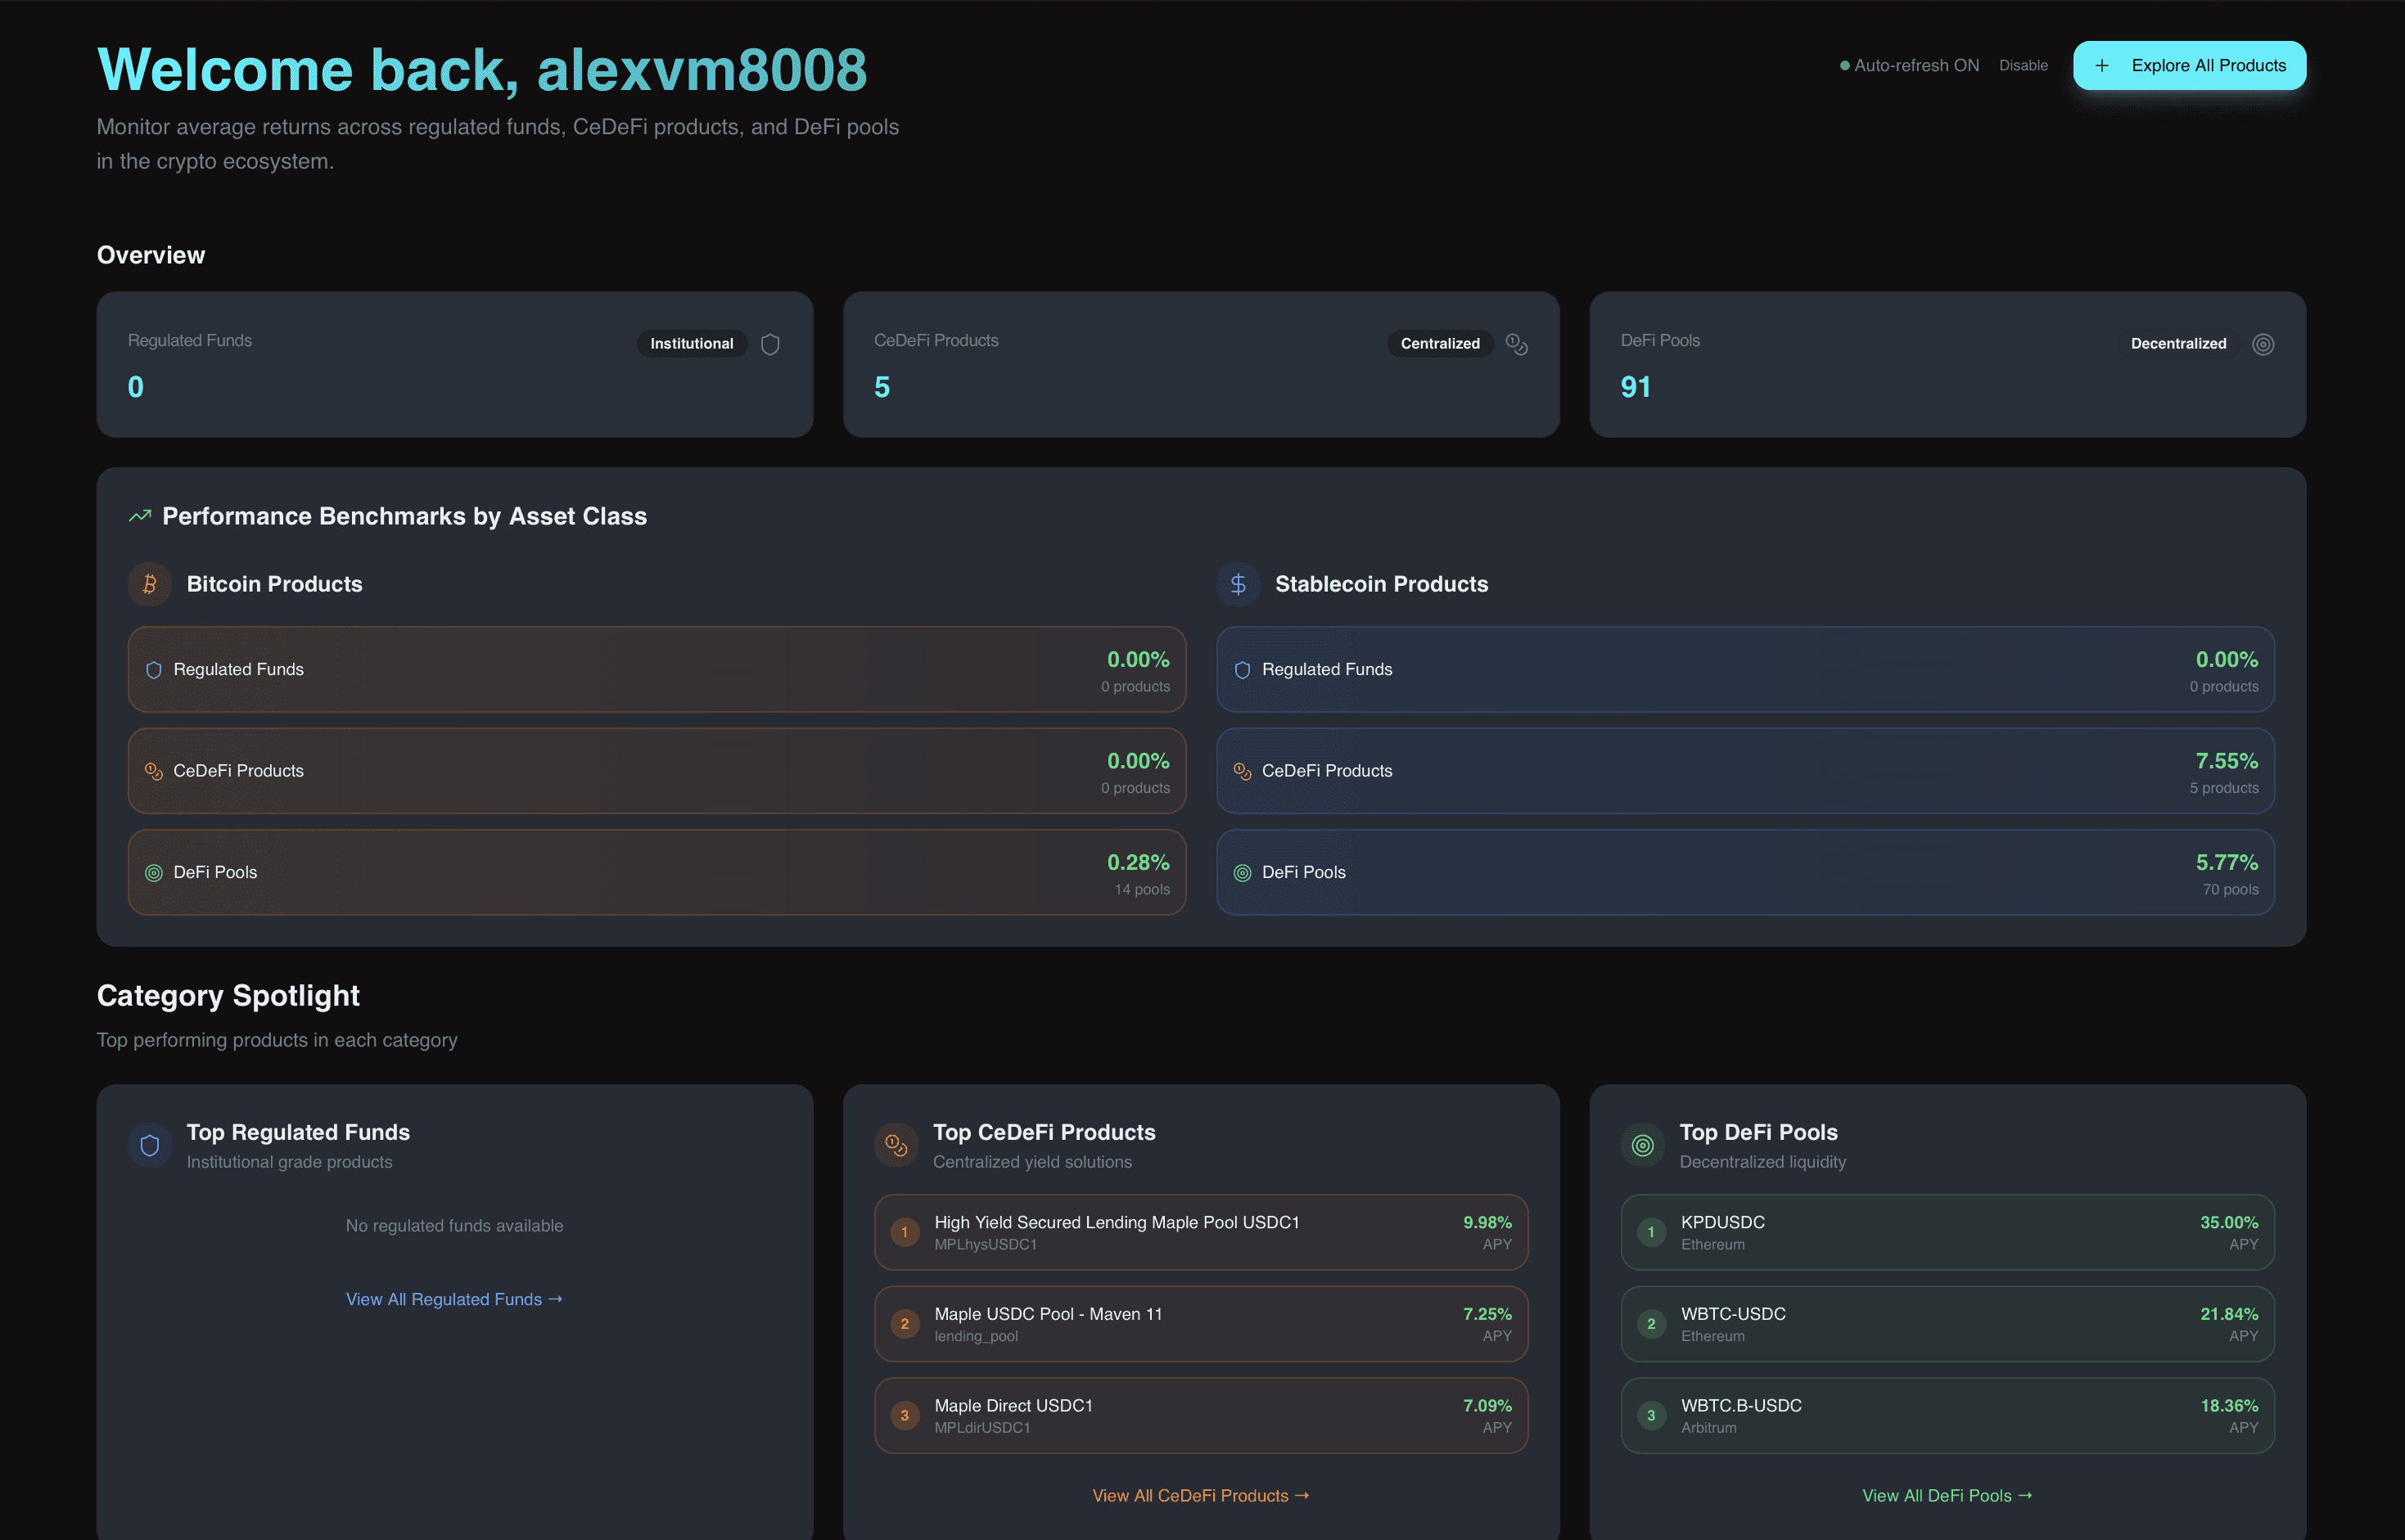
Task: Click the trending-up icon beside Performance Benchmarks heading
Action: click(x=140, y=516)
